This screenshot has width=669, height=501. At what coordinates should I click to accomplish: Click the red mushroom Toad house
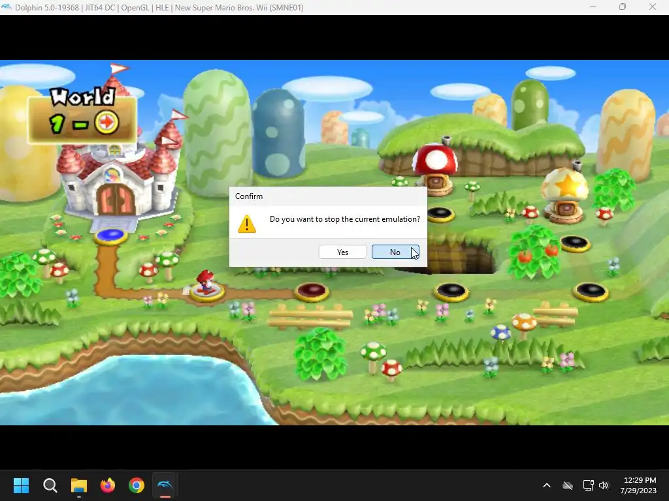click(435, 169)
